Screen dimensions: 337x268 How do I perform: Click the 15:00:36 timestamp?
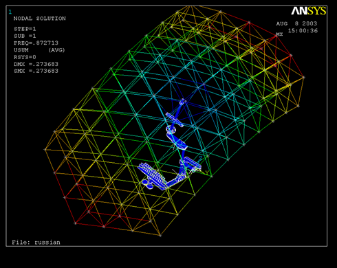(x=303, y=31)
